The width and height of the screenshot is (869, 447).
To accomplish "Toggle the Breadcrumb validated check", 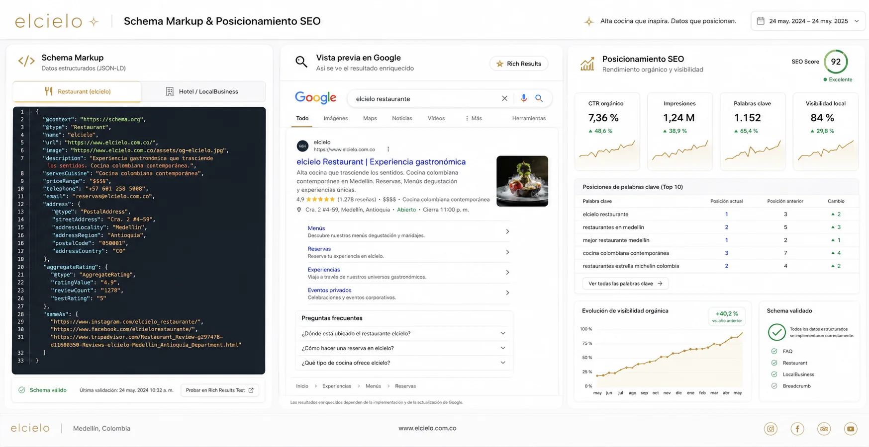I will pyautogui.click(x=774, y=386).
